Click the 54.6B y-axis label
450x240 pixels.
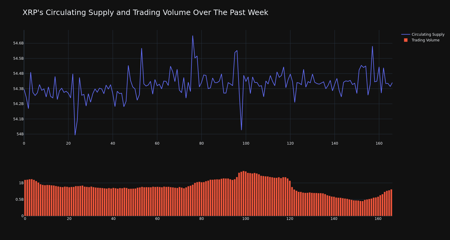click(x=18, y=43)
